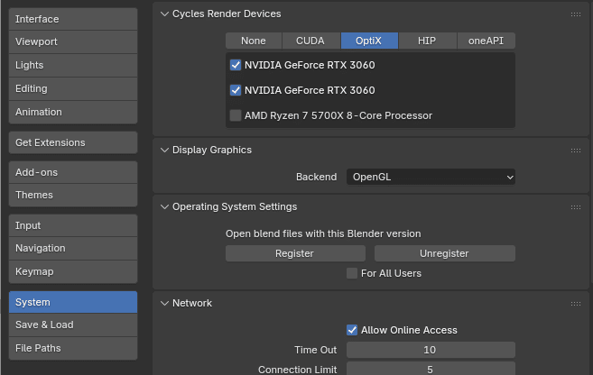593x375 pixels.
Task: Open the Add-ons preferences section
Action: click(x=73, y=172)
